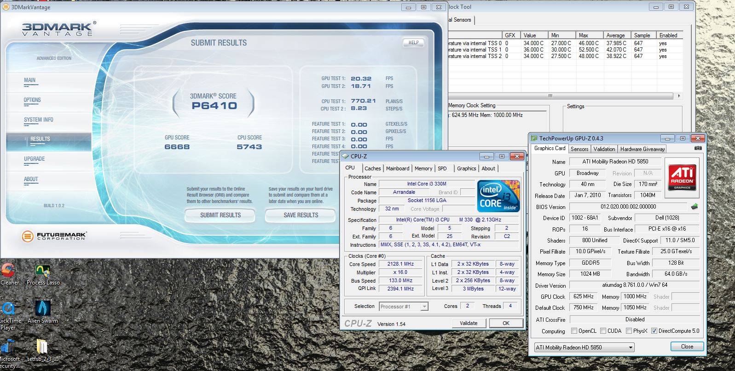
Task: Click the SUBMIT RESULTS button
Action: point(220,215)
